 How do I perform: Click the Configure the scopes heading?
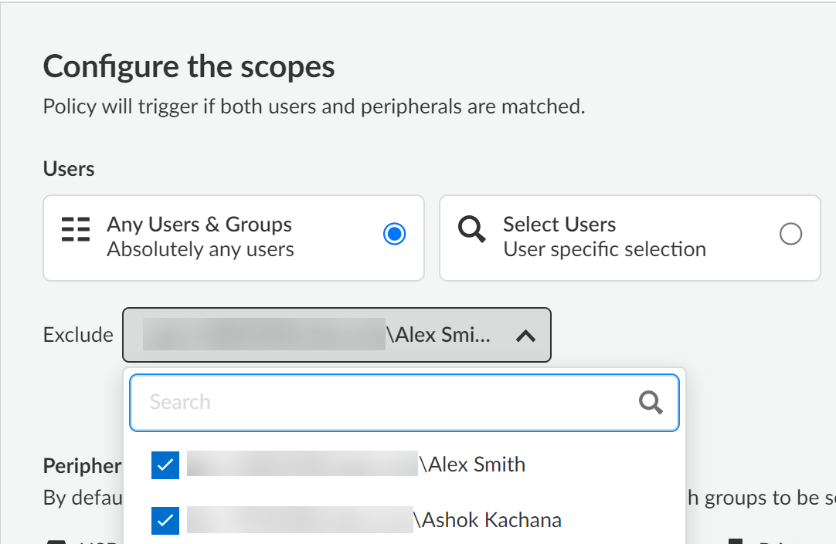pyautogui.click(x=189, y=67)
